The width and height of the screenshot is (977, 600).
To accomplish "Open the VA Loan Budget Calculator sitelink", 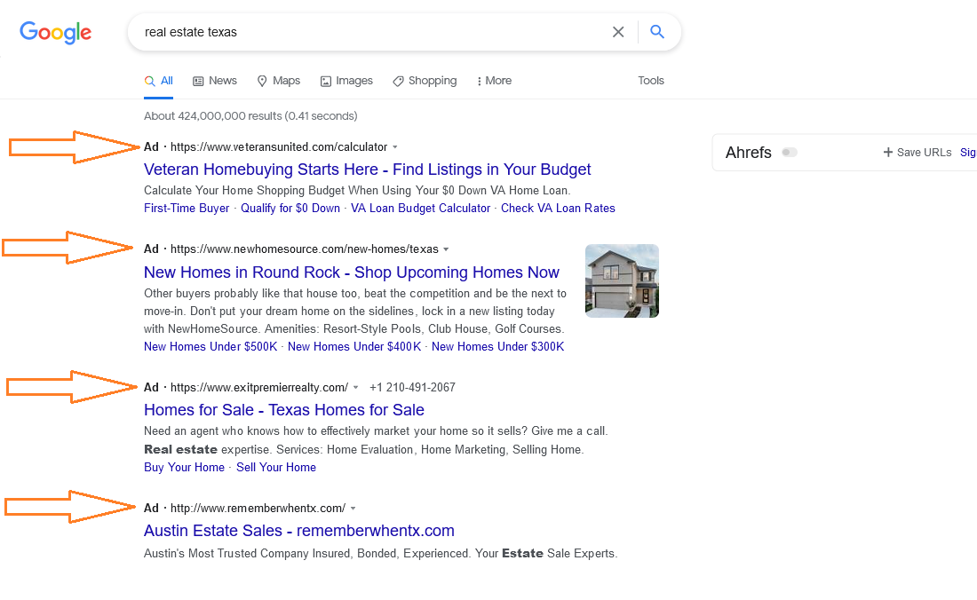I will coord(421,209).
